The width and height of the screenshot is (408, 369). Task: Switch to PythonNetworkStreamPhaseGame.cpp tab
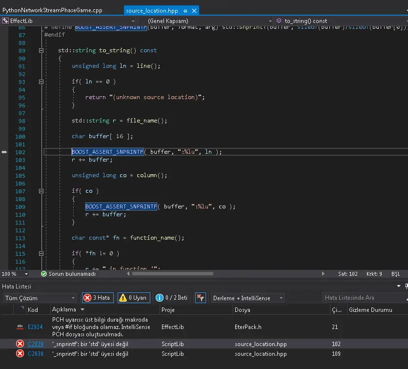click(52, 10)
